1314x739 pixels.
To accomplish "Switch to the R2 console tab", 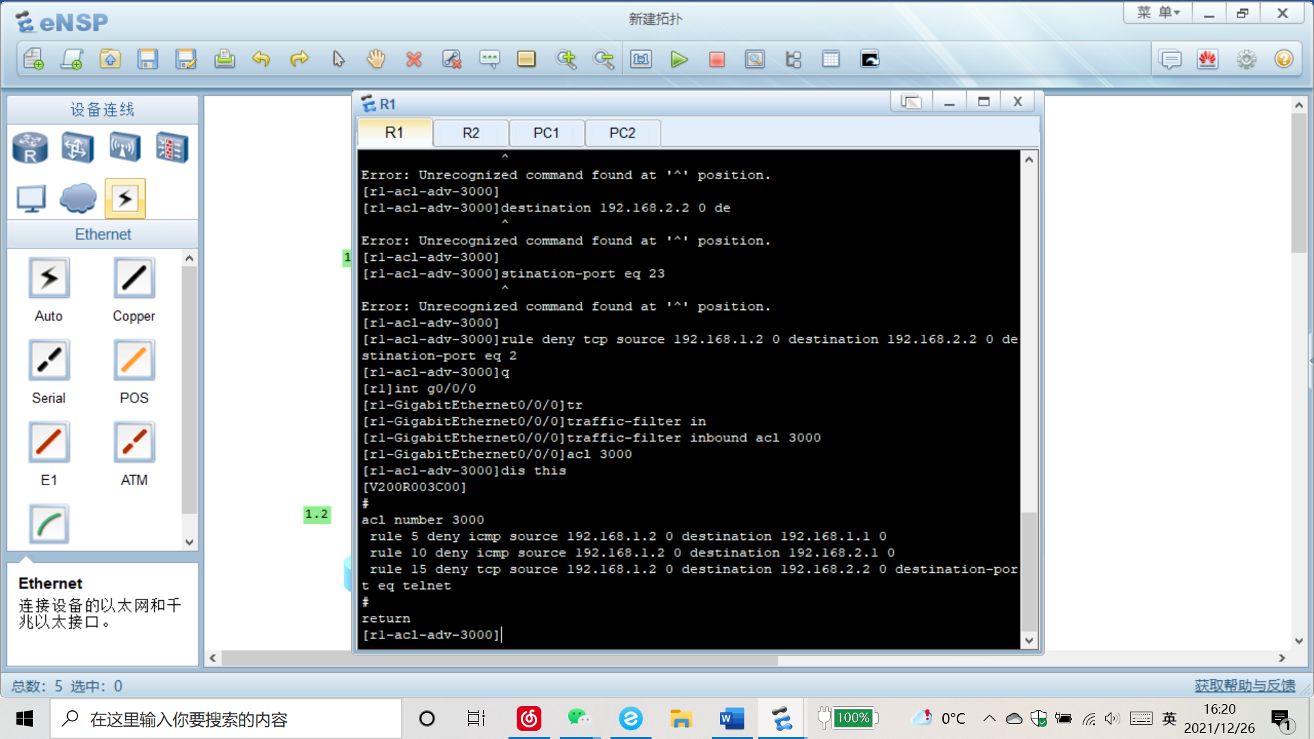I will (x=471, y=133).
